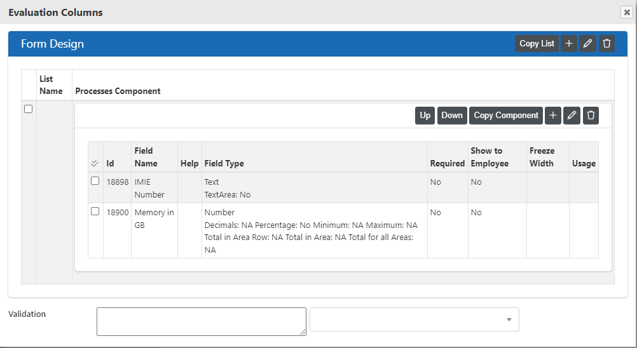Image resolution: width=637 pixels, height=348 pixels.
Task: Click the select-all checkmark icon in the Id header
Action: pos(95,163)
